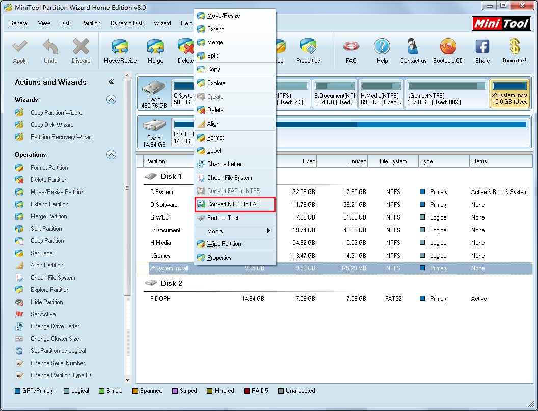Image resolution: width=538 pixels, height=411 pixels.
Task: Click the Merge toolbar icon
Action: (155, 50)
